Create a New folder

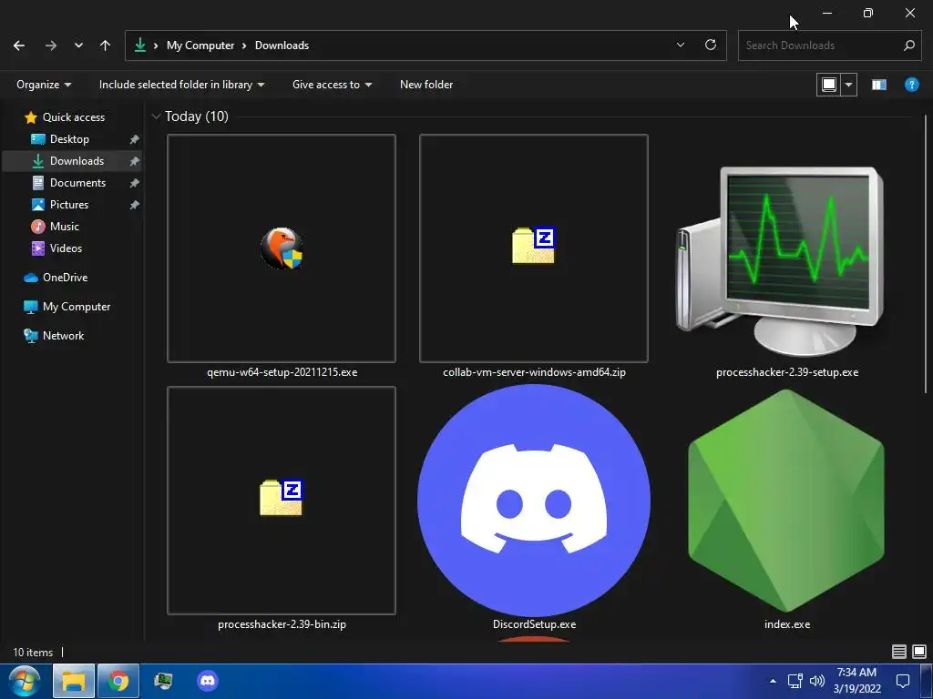coord(426,85)
